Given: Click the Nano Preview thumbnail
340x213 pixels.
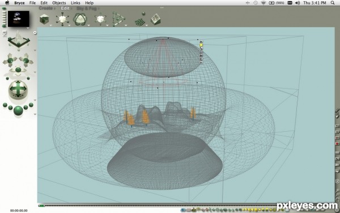Looking at the screenshot, I should 19,19.
